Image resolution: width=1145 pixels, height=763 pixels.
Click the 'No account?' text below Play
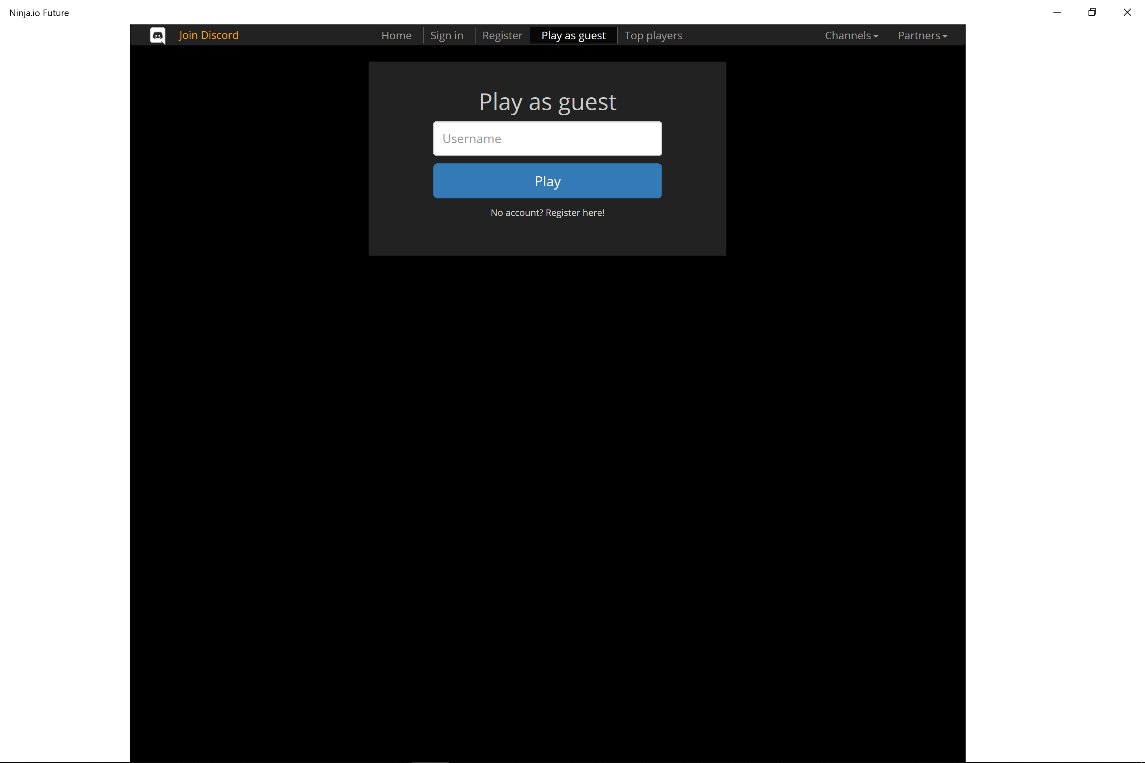(x=516, y=212)
